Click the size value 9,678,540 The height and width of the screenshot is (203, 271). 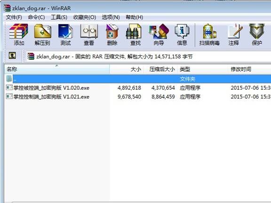[x=129, y=97]
